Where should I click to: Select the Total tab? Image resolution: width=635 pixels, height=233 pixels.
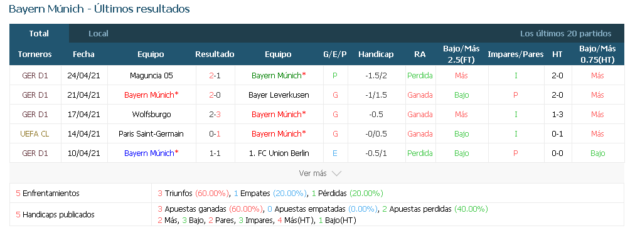click(39, 34)
